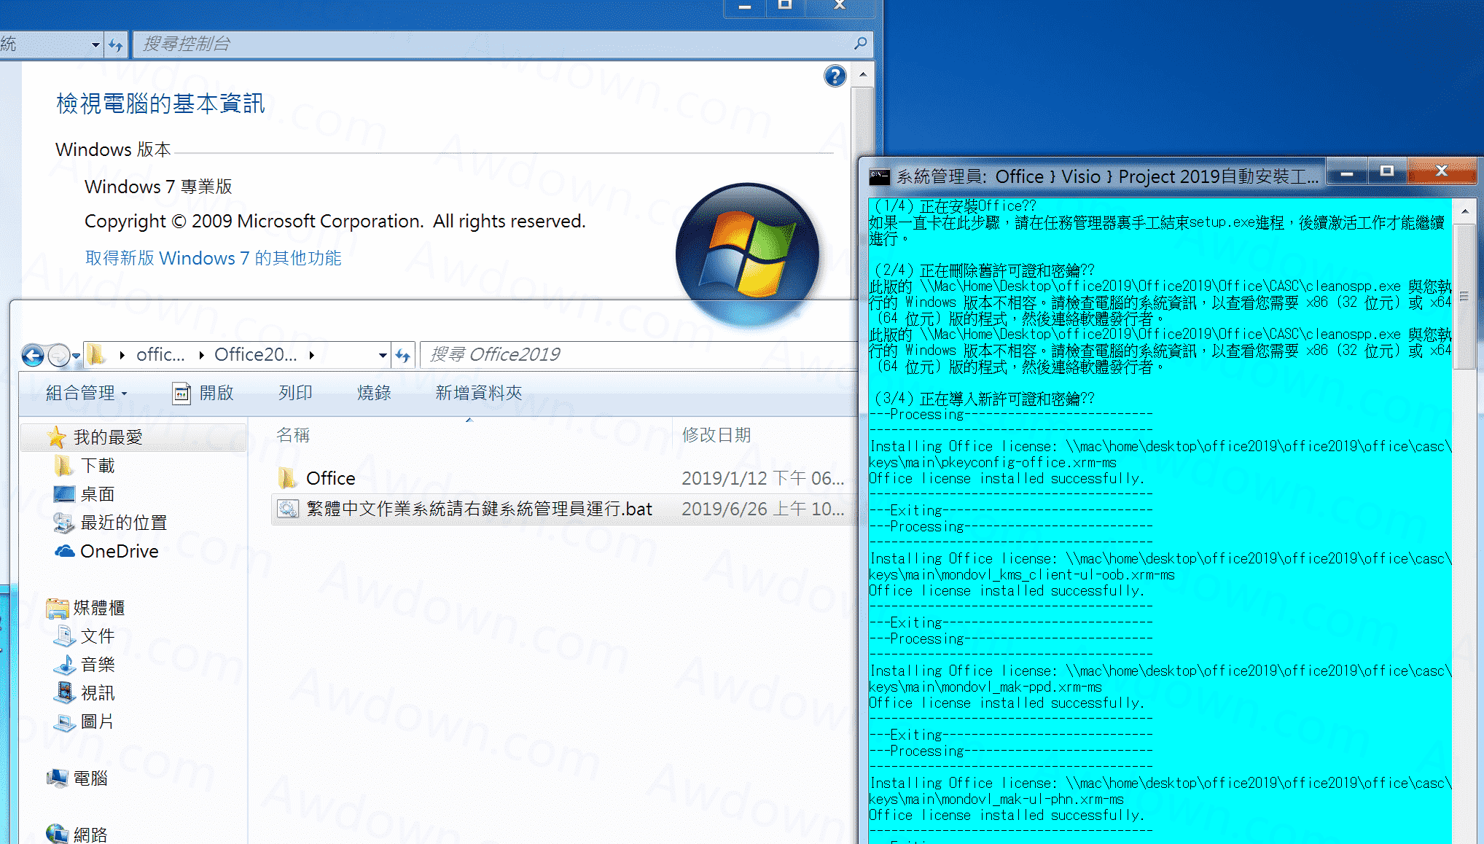Click the 新增資料夾 new folder item

[x=478, y=394]
